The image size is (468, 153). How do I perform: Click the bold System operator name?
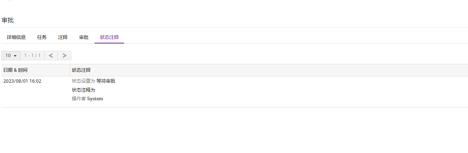point(95,99)
